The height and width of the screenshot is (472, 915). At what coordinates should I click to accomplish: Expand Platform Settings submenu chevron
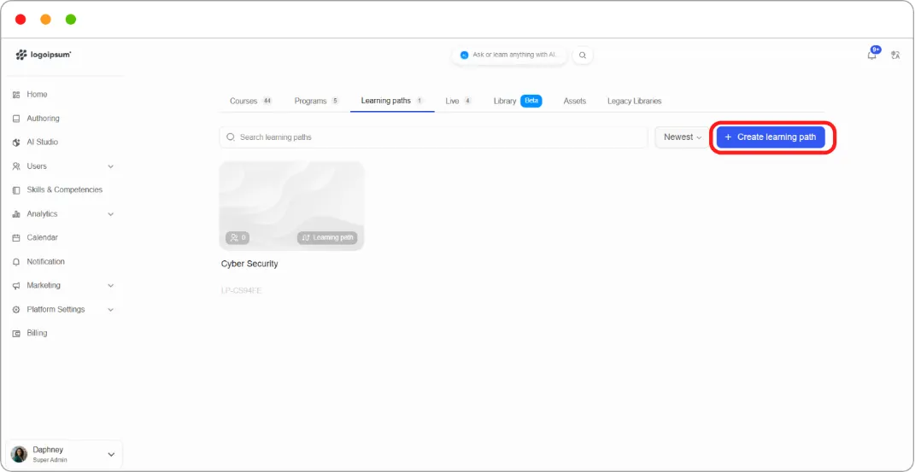coord(110,310)
